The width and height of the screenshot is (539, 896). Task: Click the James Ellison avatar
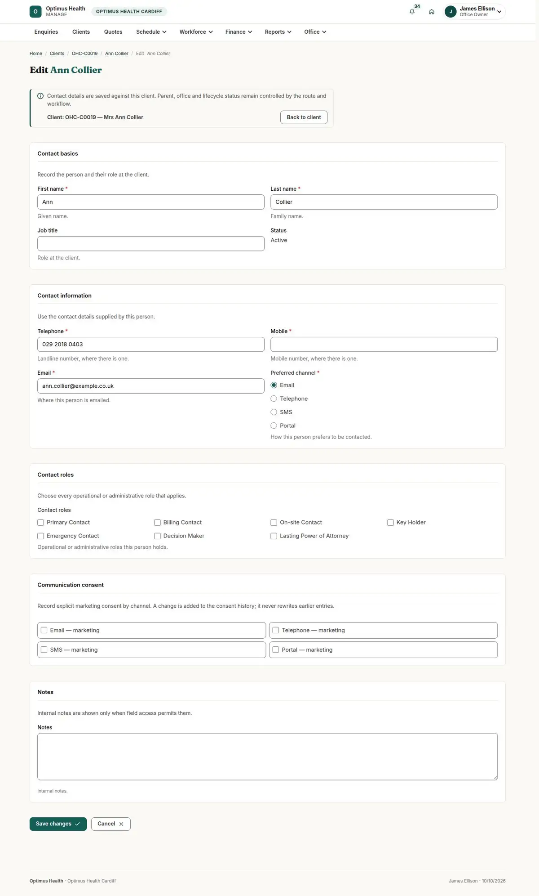(451, 12)
